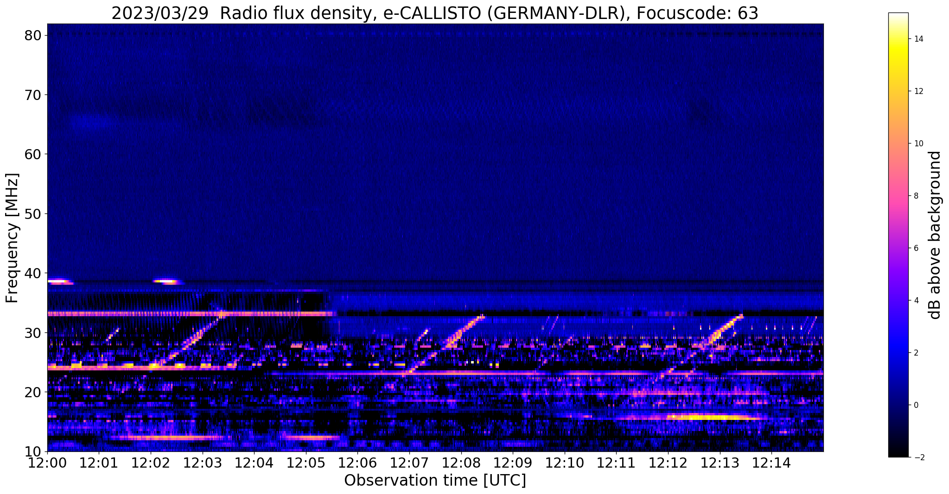Click the 4 label on the colorbar

pyautogui.click(x=916, y=300)
